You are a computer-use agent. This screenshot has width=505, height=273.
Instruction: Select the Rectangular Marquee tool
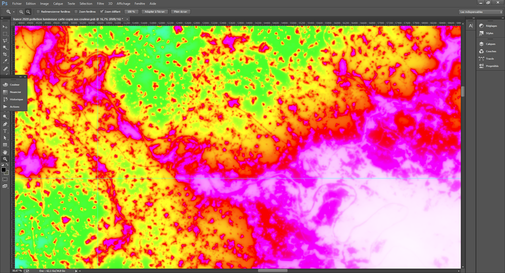(5, 34)
